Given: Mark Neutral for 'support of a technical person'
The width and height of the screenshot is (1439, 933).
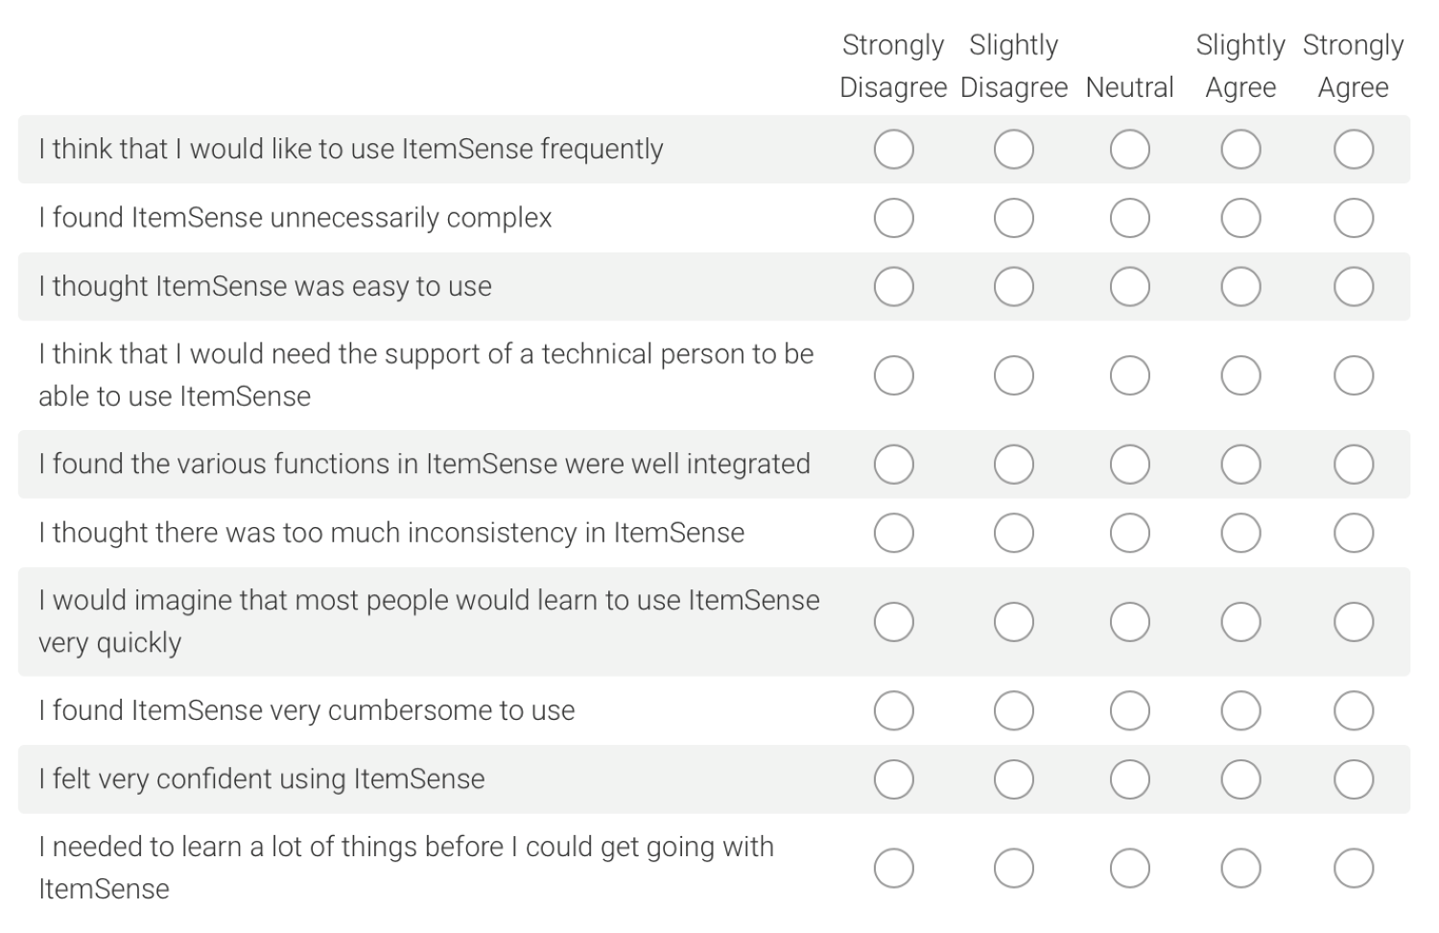Looking at the screenshot, I should point(1129,375).
